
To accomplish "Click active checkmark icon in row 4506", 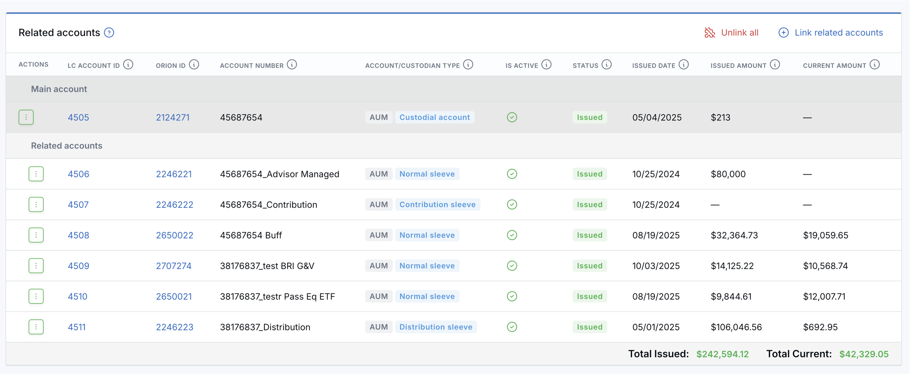I will point(512,174).
